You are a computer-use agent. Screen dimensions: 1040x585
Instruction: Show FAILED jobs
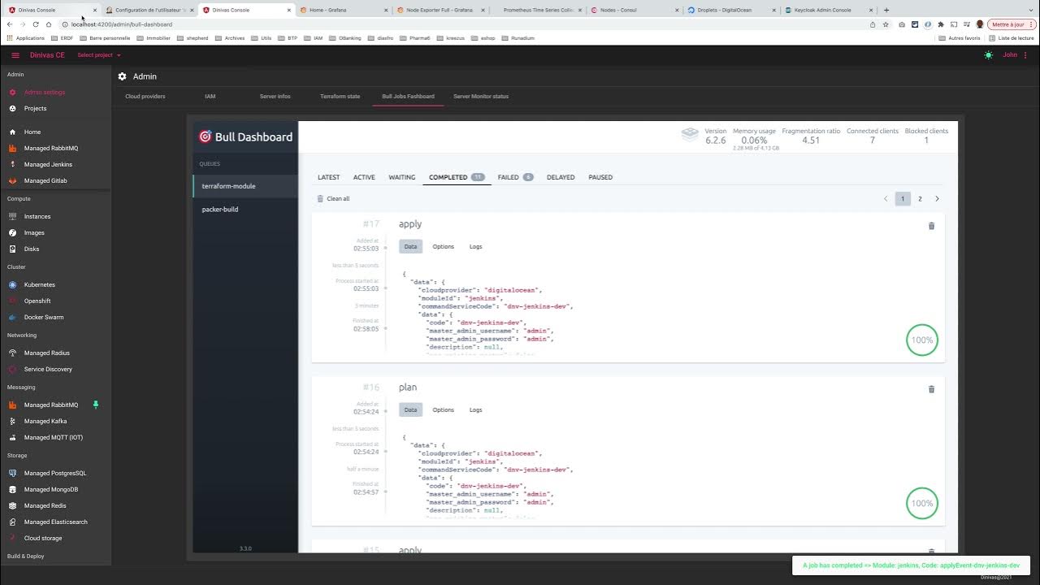click(515, 177)
